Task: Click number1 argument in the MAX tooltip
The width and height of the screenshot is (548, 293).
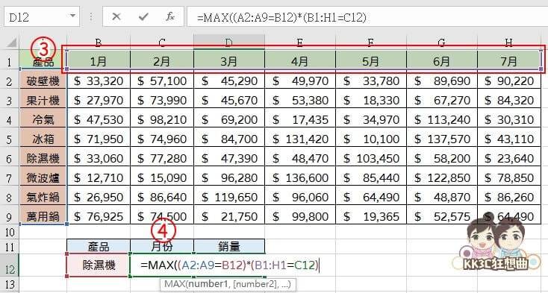Action: [208, 284]
